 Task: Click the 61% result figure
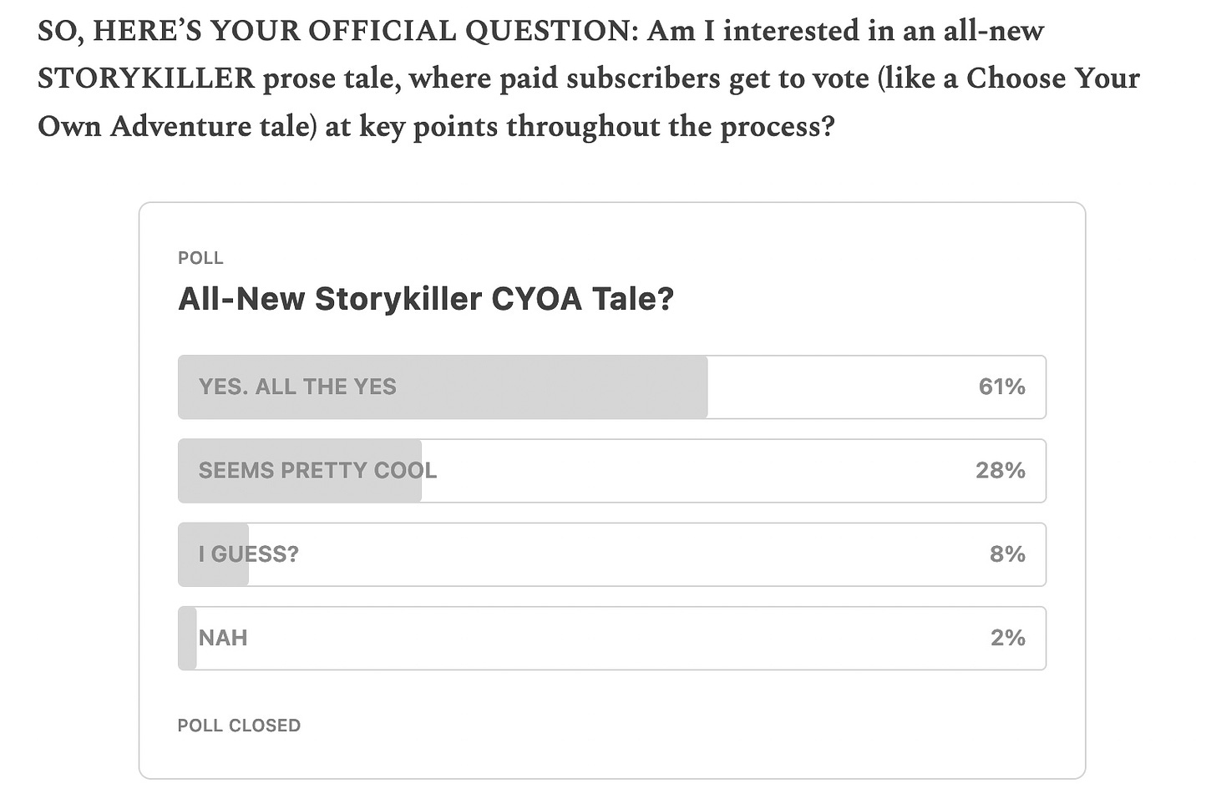click(x=1001, y=387)
